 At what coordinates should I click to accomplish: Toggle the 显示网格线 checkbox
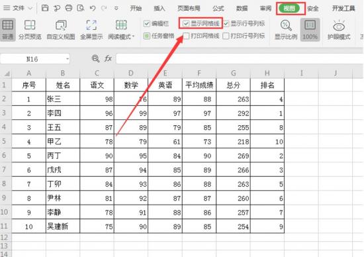(x=186, y=23)
